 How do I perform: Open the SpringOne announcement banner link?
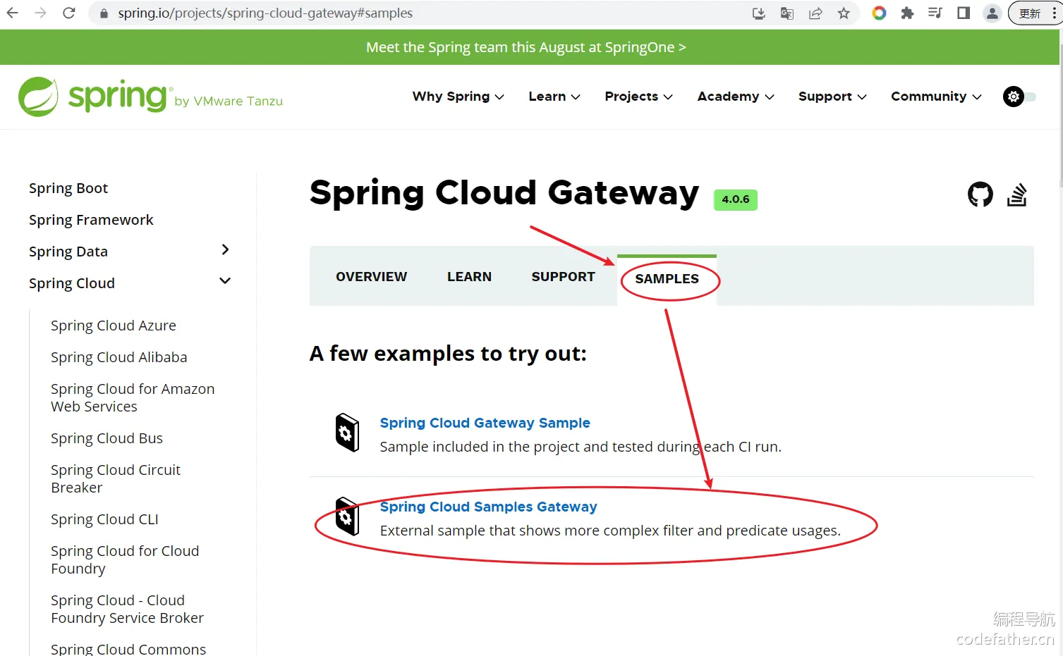[x=526, y=47]
